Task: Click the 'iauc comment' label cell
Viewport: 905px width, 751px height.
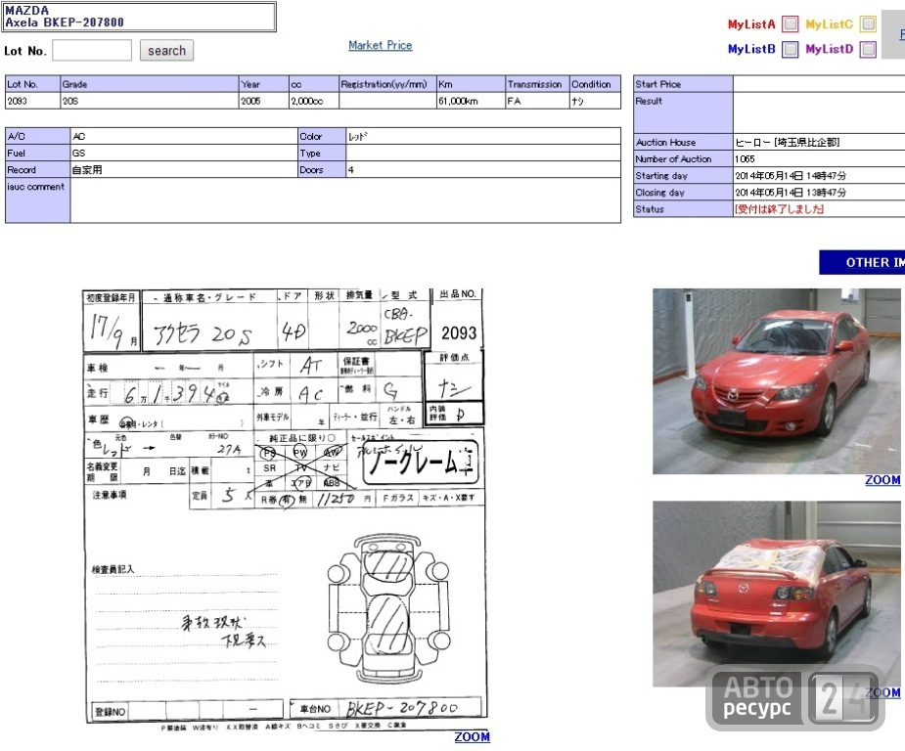Action: pos(37,200)
